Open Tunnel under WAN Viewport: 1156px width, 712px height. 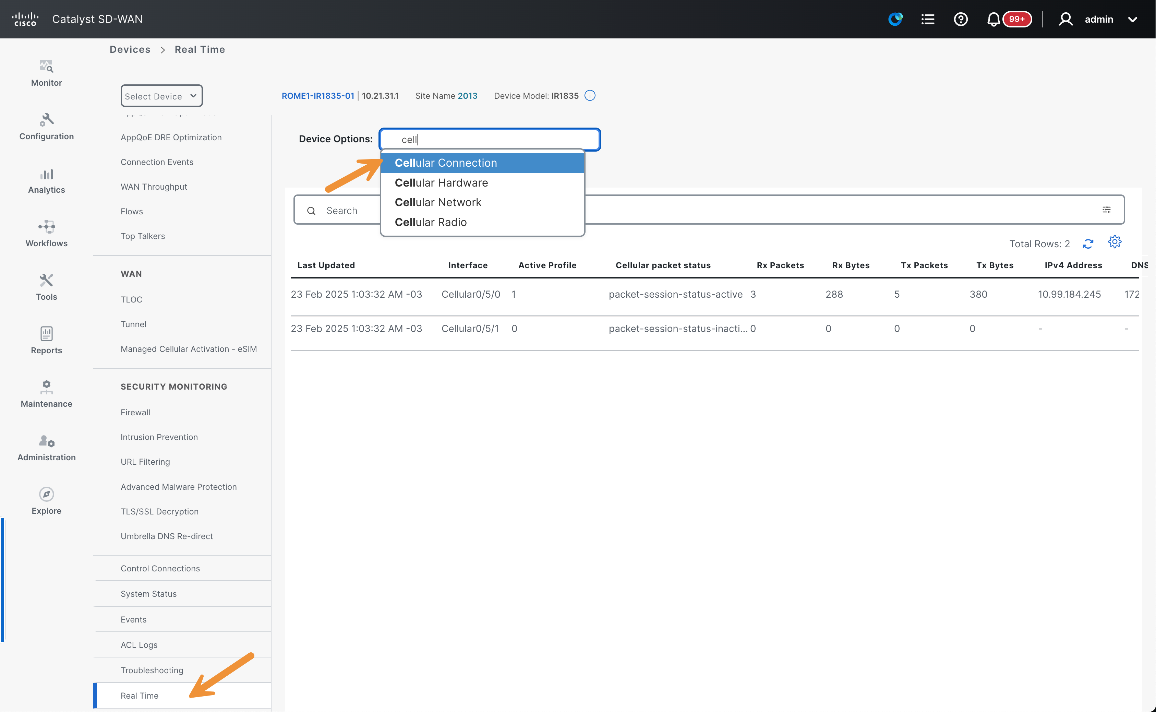tap(133, 324)
